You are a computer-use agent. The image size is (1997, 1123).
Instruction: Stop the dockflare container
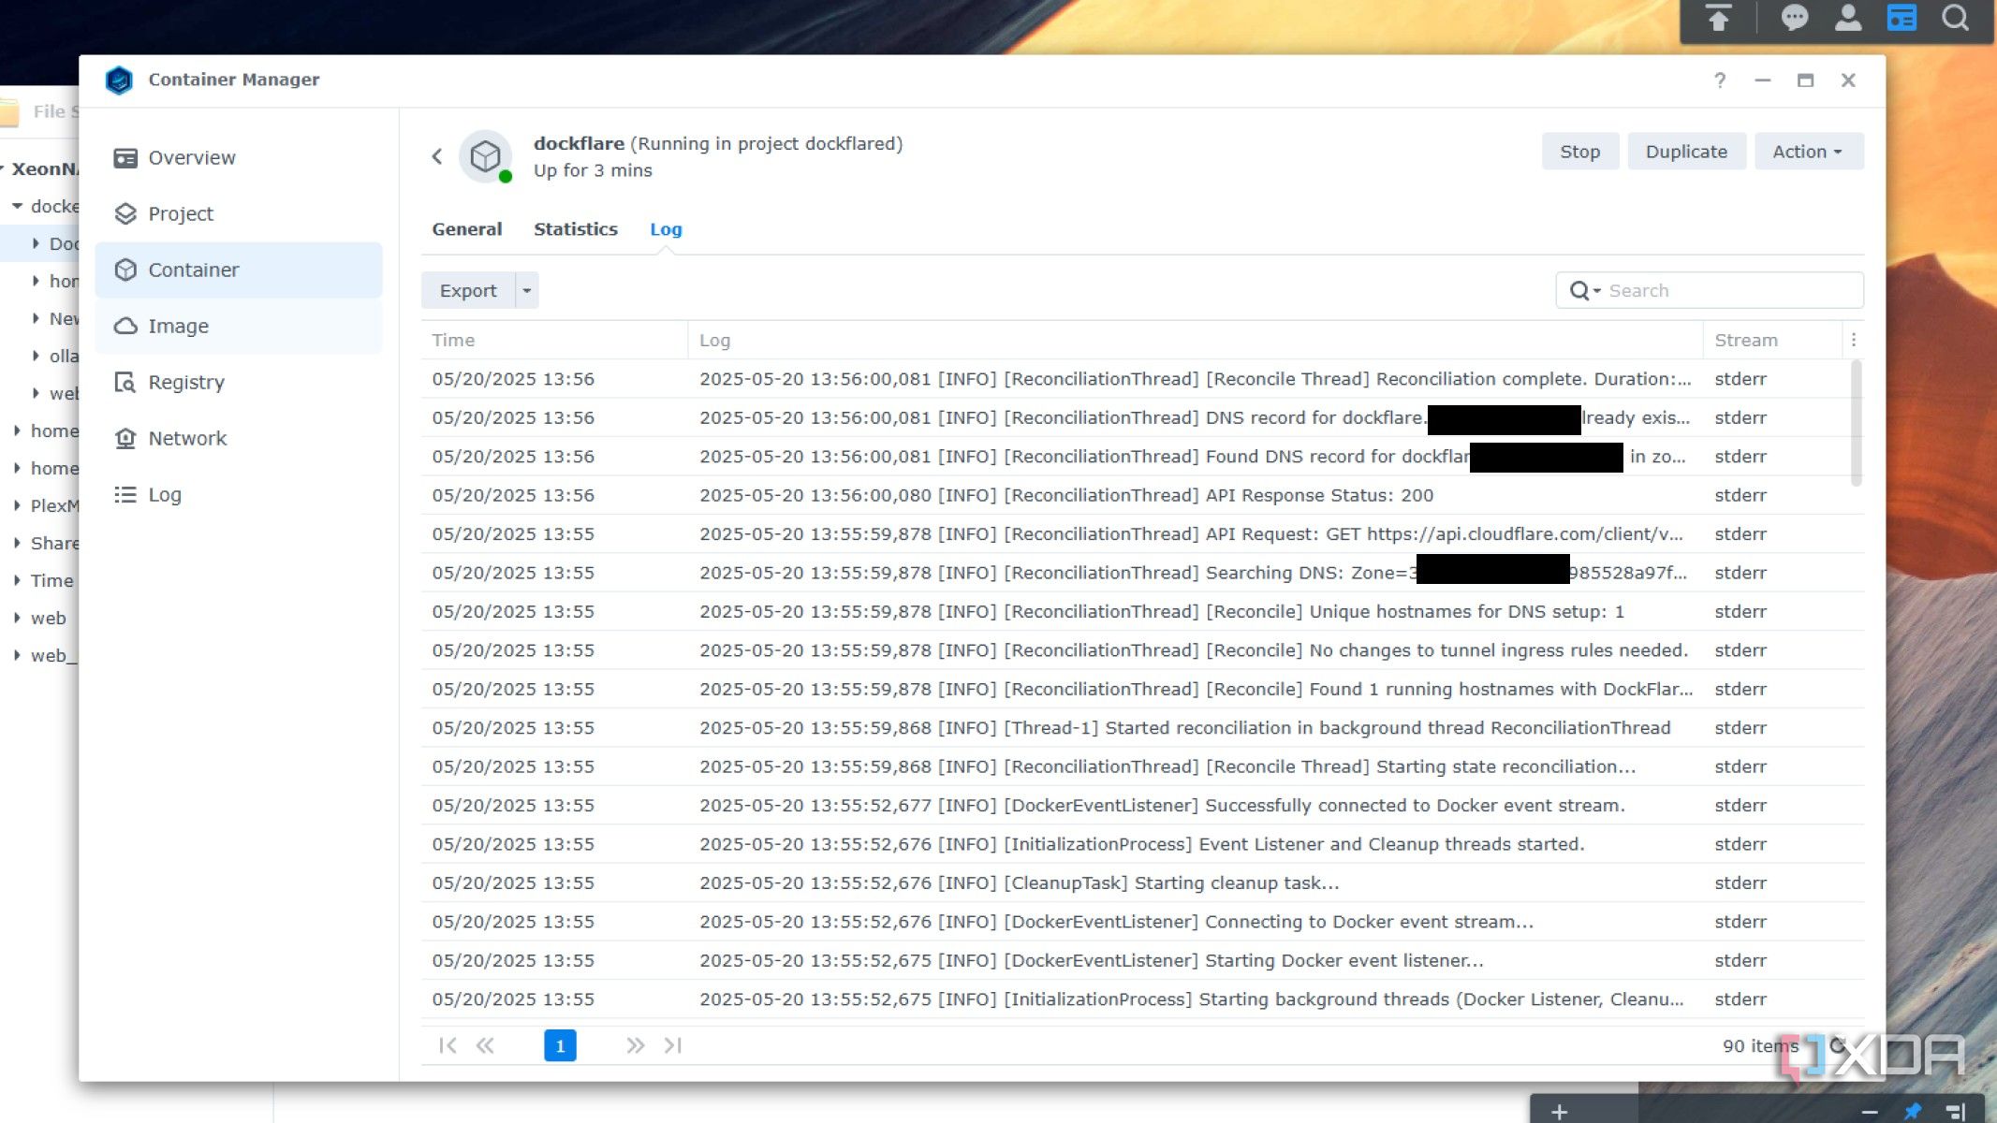coord(1579,152)
